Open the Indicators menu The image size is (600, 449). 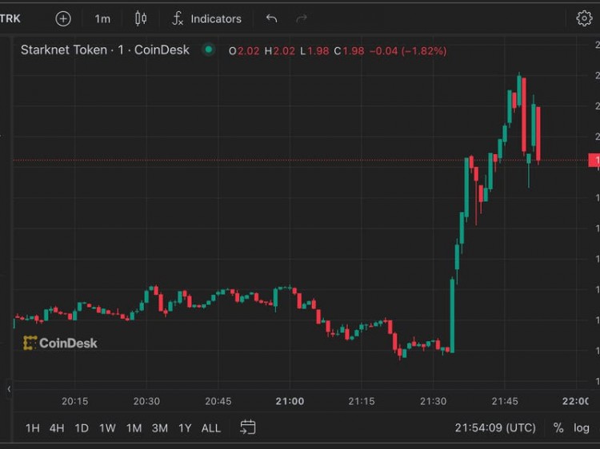pyautogui.click(x=207, y=18)
